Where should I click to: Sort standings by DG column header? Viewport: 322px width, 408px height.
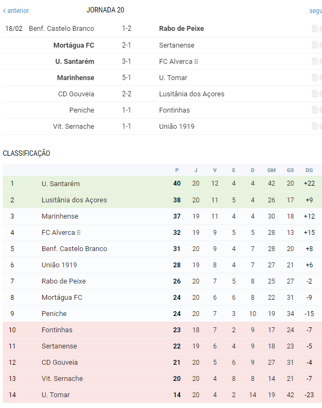click(309, 170)
